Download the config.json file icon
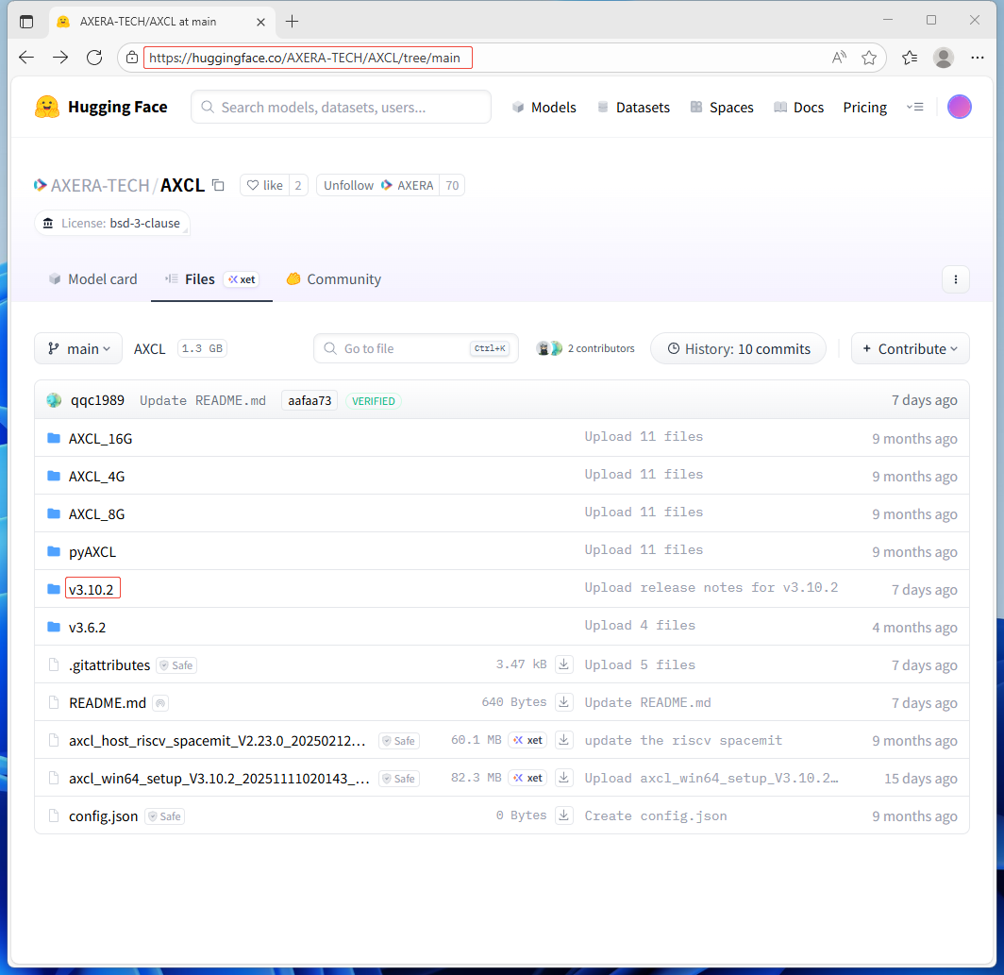 563,815
